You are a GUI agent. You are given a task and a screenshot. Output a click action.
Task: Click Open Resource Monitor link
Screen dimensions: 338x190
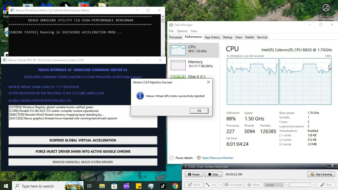[x=218, y=158]
